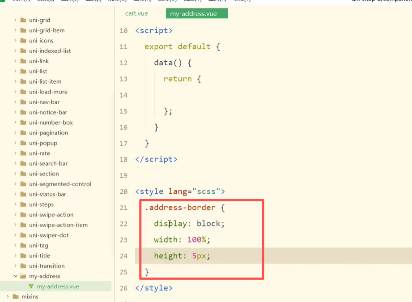Click the uni-swipe-action folder icon
412x302 pixels.
[x=23, y=215]
